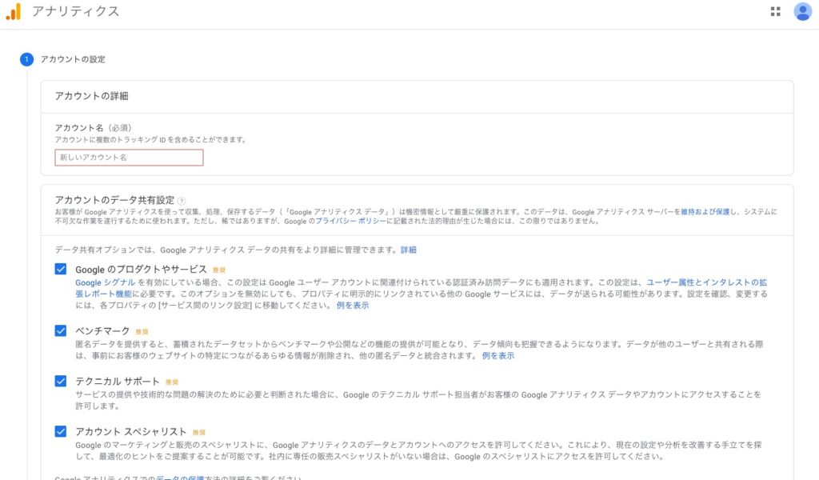Click the Google Analytics logo icon

pyautogui.click(x=14, y=11)
